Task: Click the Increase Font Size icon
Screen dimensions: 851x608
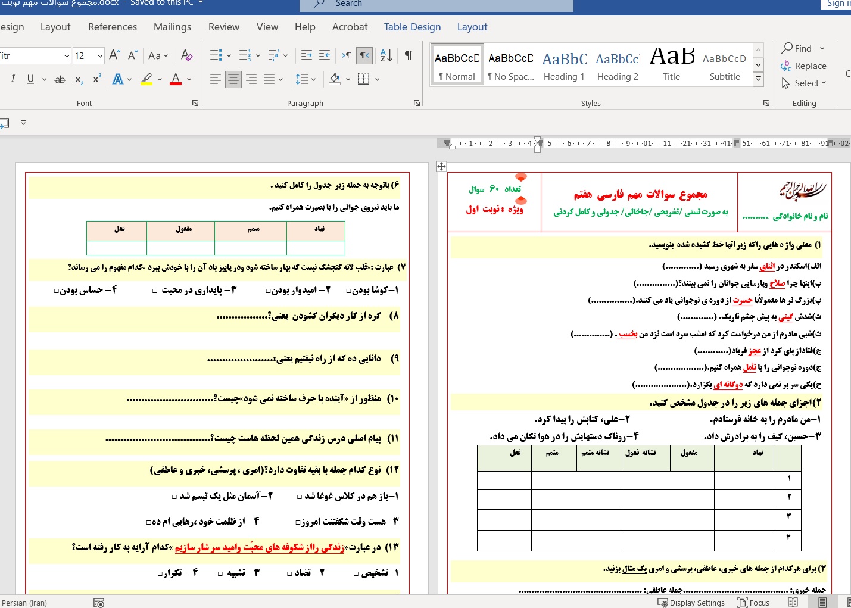Action: pos(115,55)
